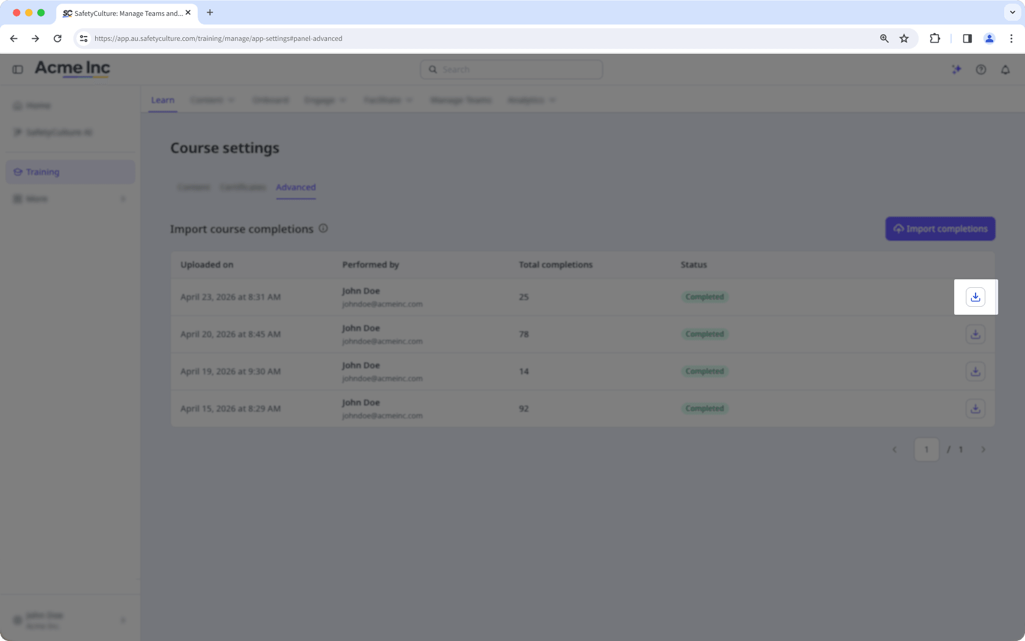The image size is (1025, 641).
Task: Download the April 20 import file
Action: 975,334
